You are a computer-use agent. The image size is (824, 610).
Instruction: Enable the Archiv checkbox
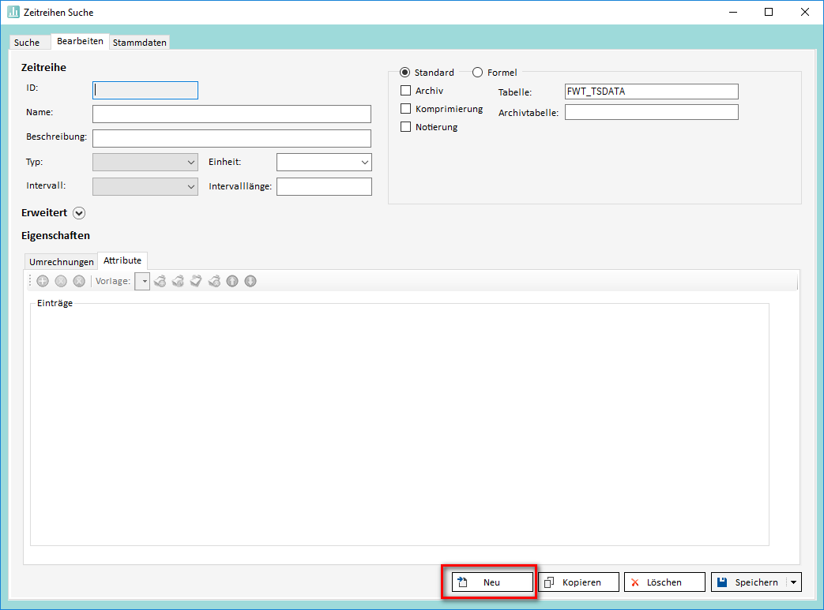[x=406, y=91]
